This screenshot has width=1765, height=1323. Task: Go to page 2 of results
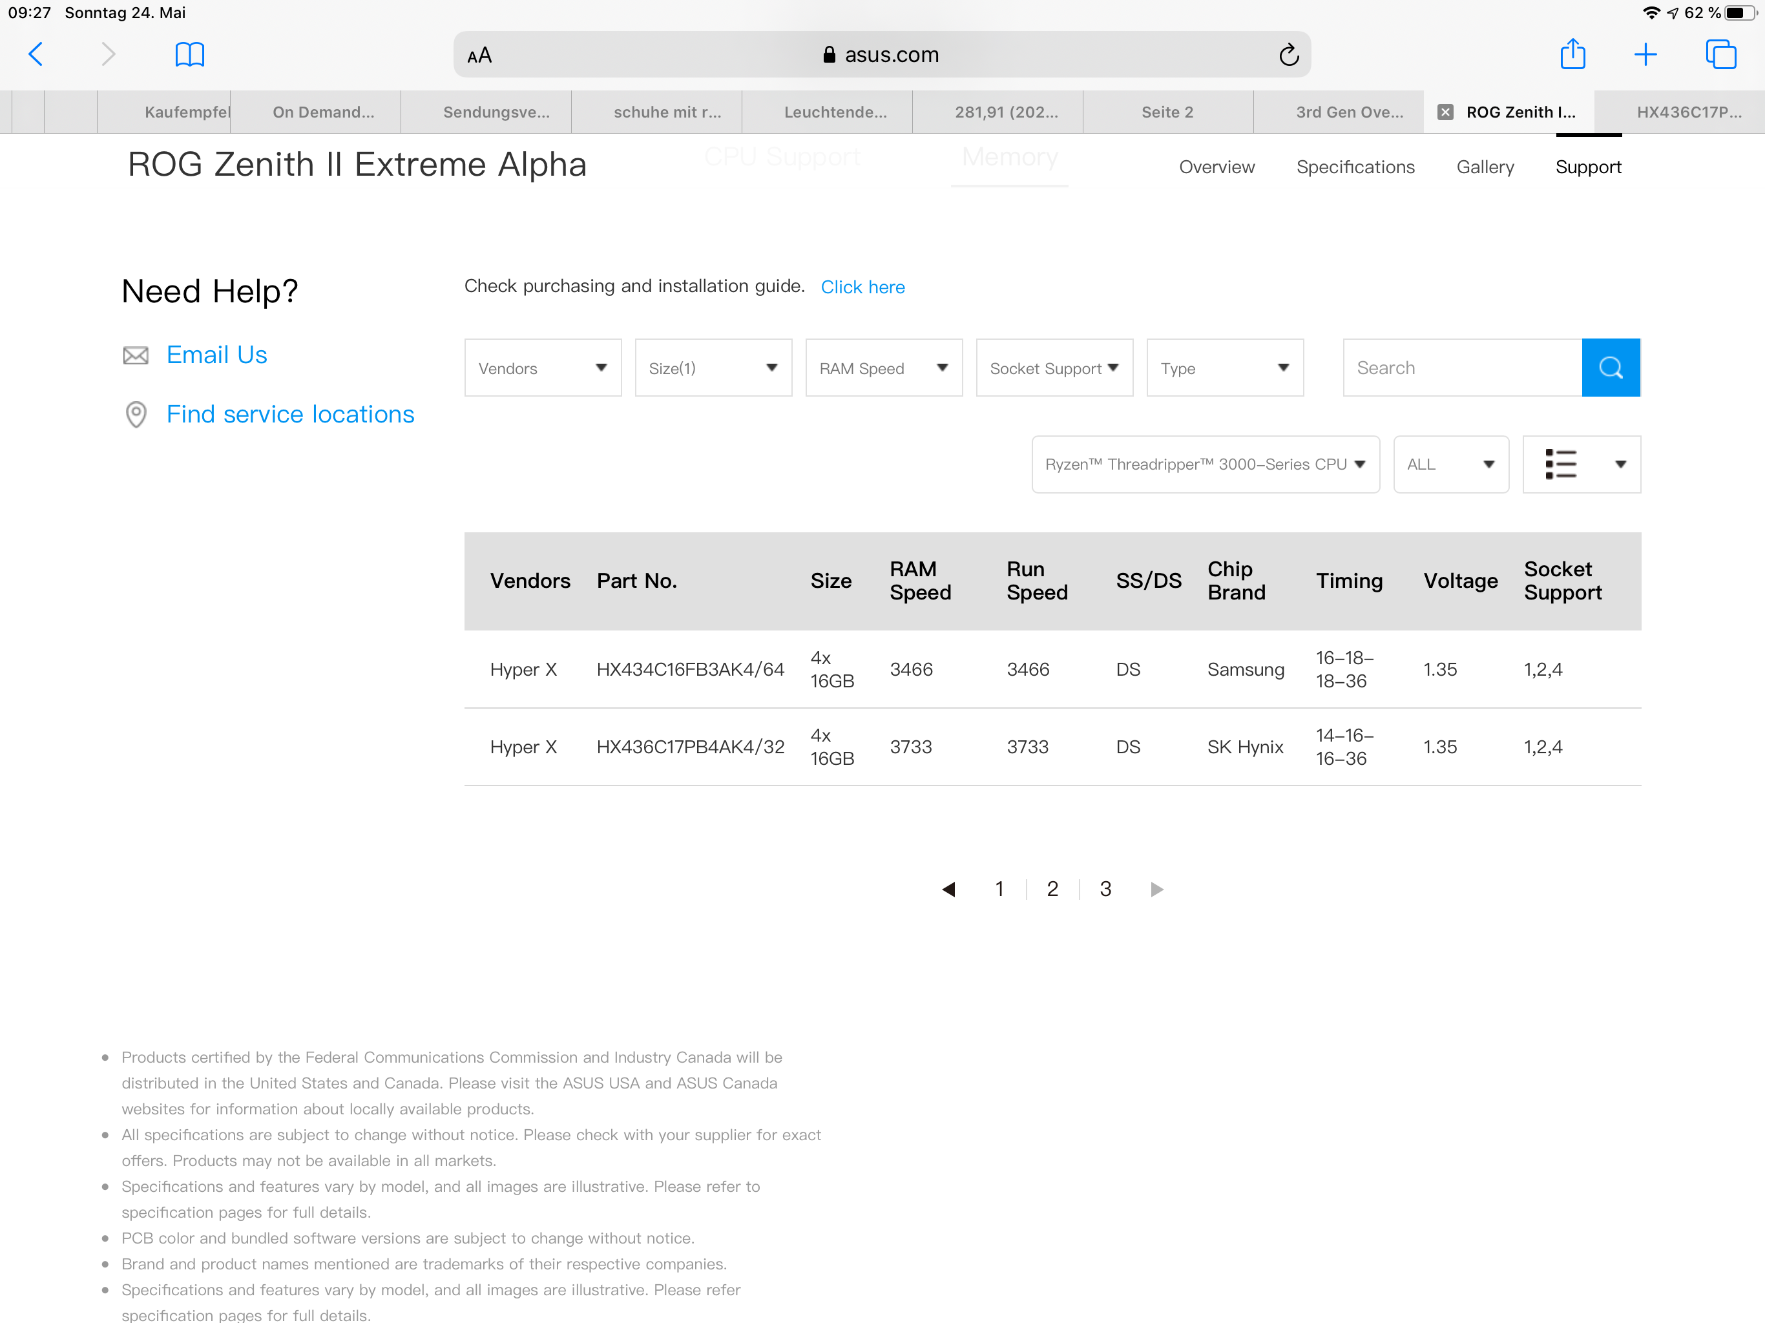click(1052, 889)
